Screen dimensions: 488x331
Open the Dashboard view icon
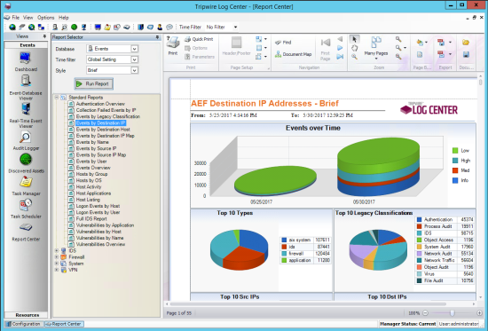point(25,58)
